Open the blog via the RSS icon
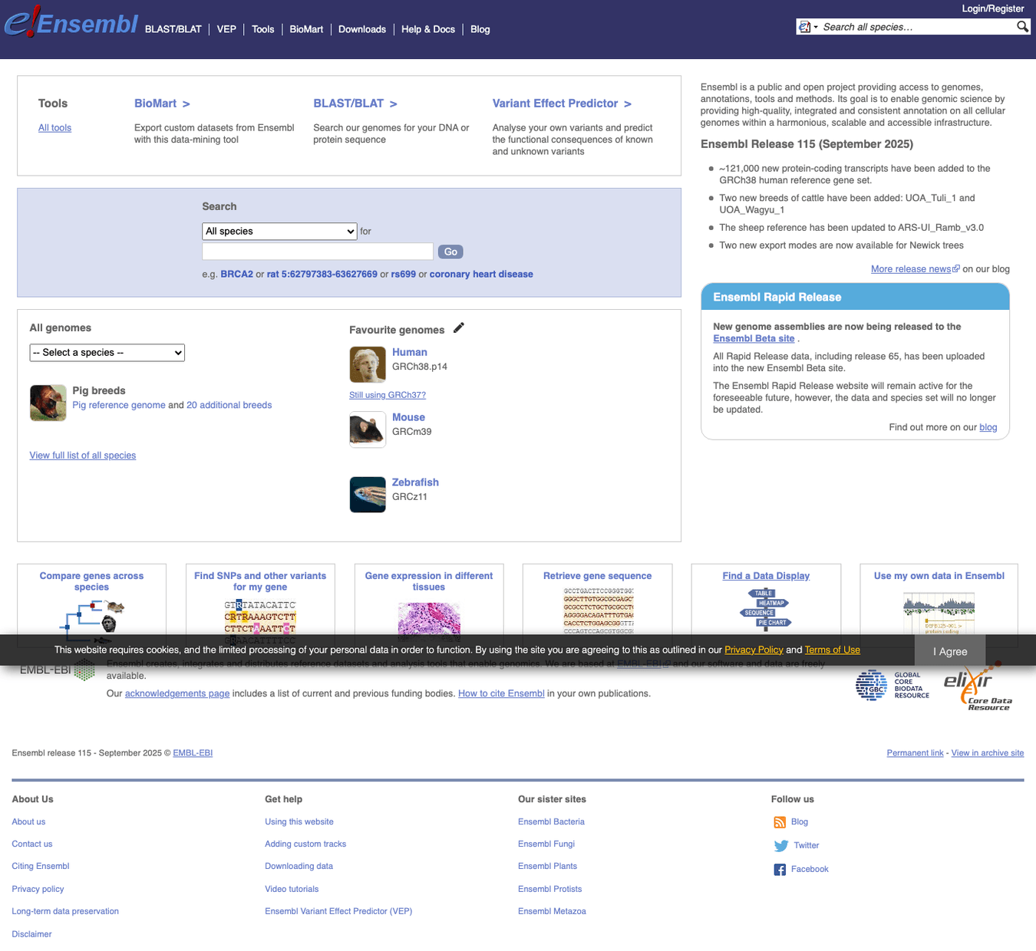The height and width of the screenshot is (951, 1036). click(779, 822)
